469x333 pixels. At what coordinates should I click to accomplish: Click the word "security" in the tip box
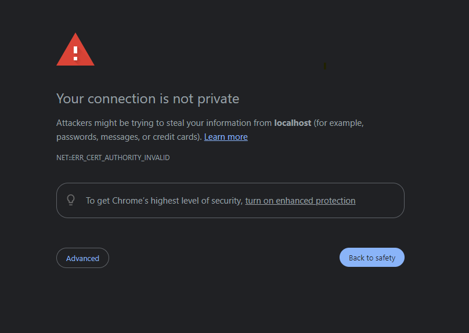225,201
